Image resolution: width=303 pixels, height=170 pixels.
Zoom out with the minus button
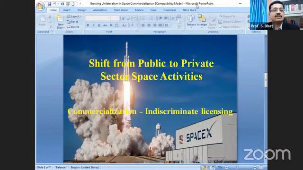click(x=227, y=168)
